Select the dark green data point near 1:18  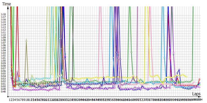tap(72, 15)
